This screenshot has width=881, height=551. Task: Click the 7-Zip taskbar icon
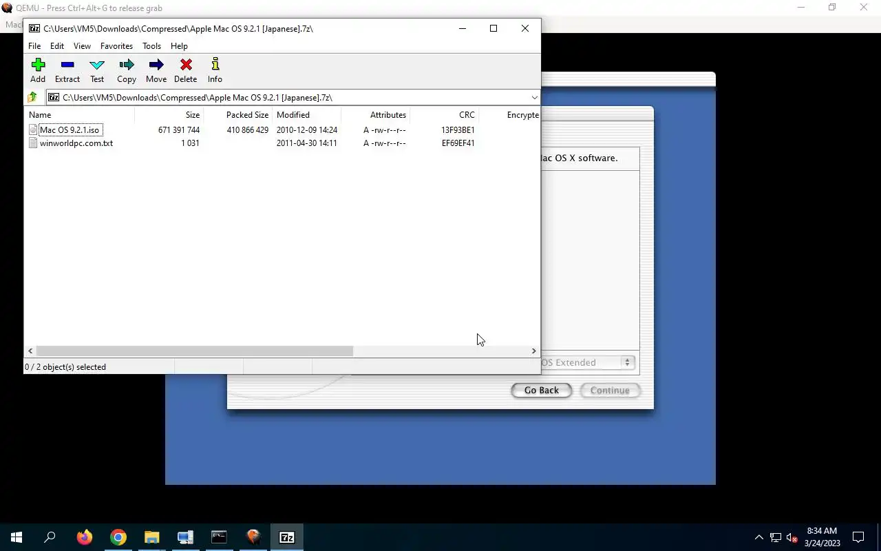click(287, 537)
